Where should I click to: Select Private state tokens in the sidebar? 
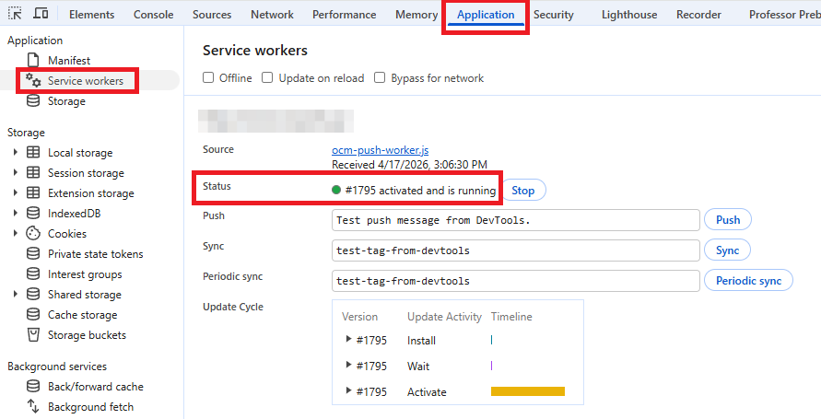click(x=95, y=254)
